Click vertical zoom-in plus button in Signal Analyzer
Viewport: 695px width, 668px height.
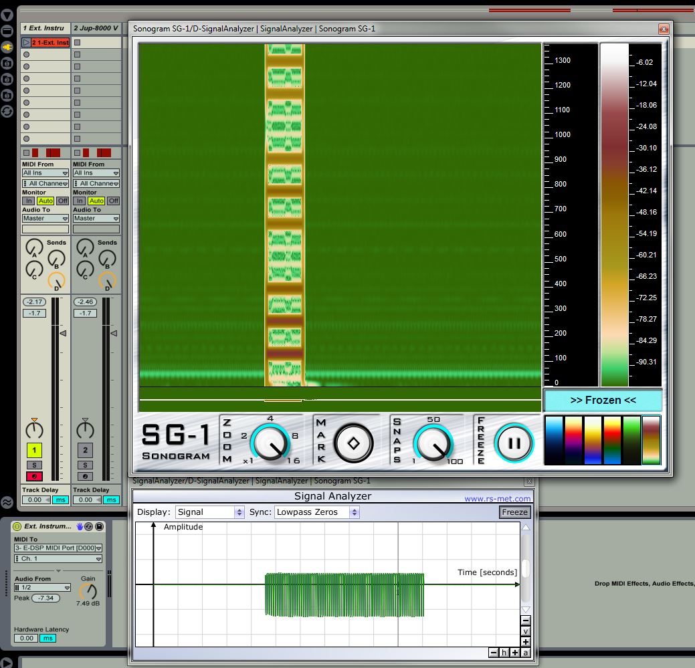(526, 642)
